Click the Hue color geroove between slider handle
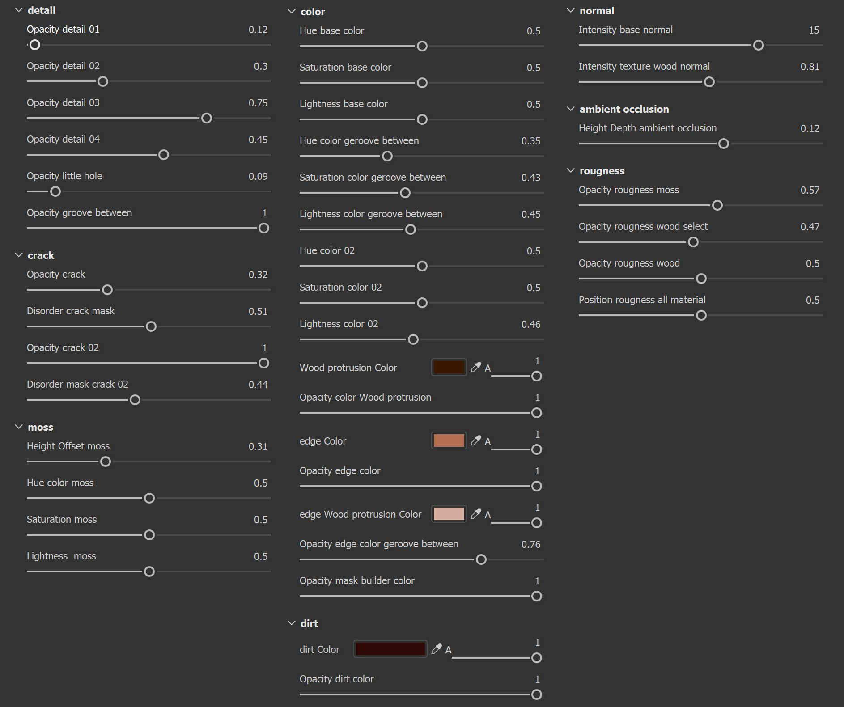 pyautogui.click(x=387, y=156)
